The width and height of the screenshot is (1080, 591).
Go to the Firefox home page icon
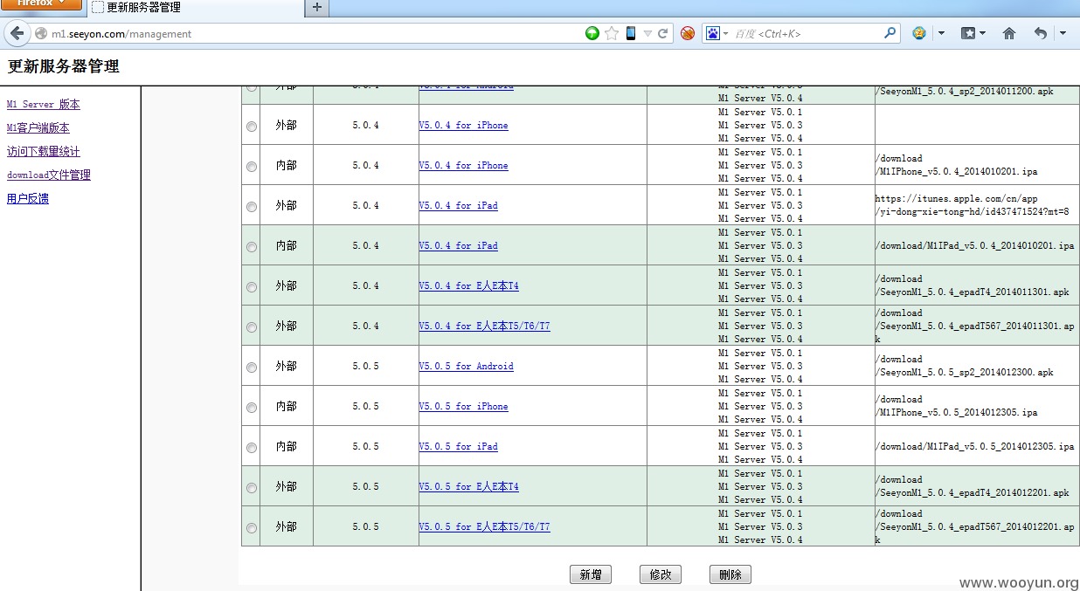[1009, 33]
